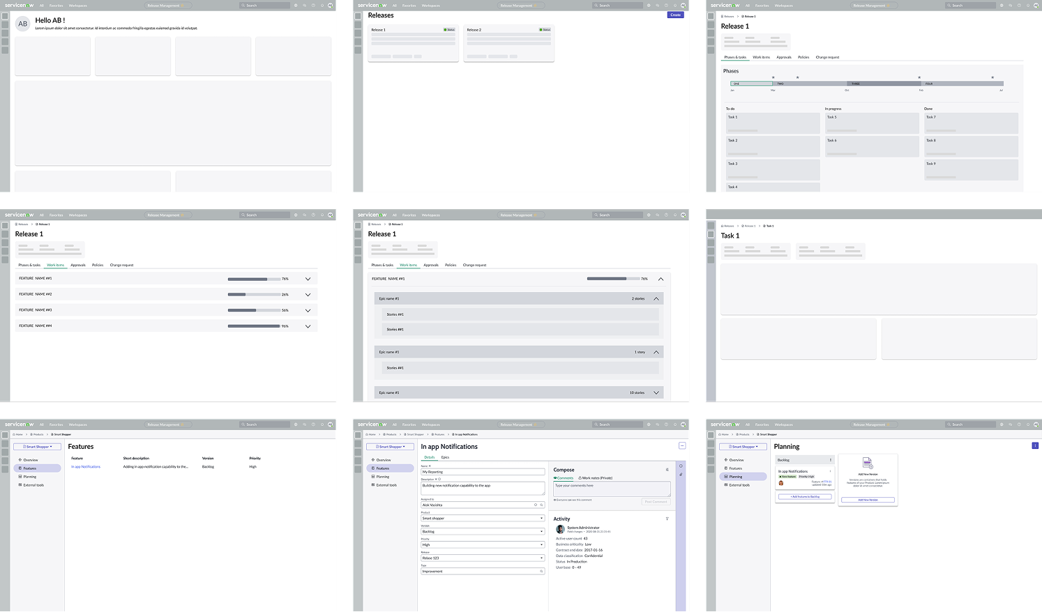Click the AB avatar beside Hello AB greeting
This screenshot has width=1042, height=612.
tap(23, 24)
